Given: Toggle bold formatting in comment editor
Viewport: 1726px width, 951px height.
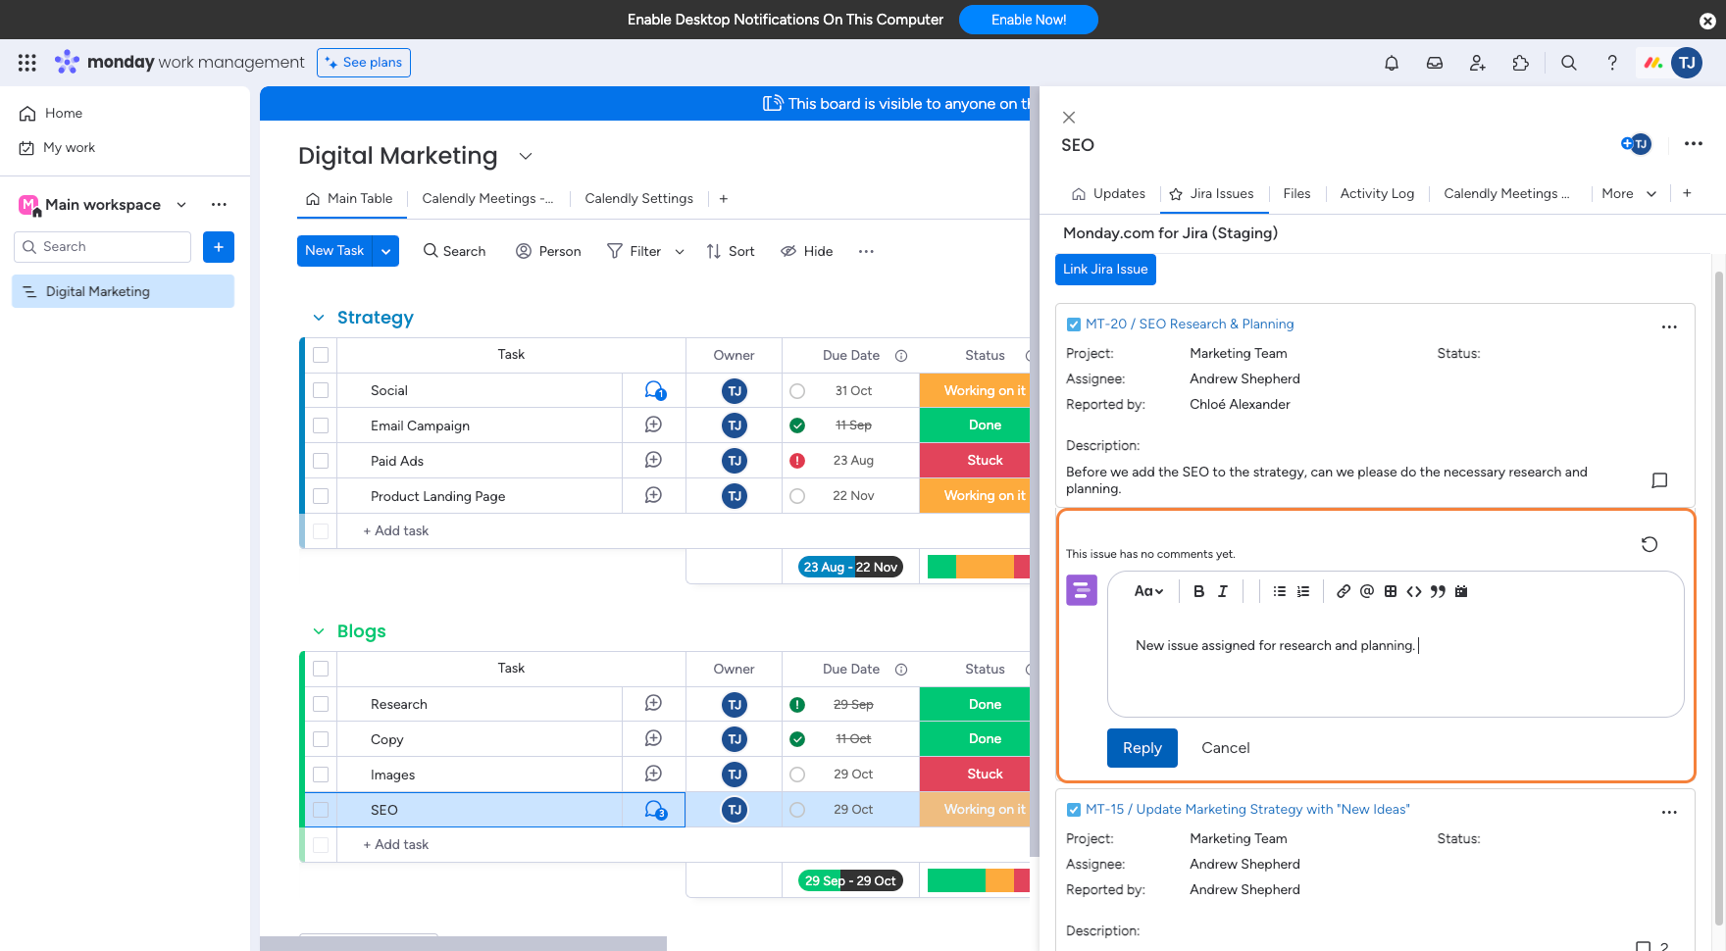Looking at the screenshot, I should (1198, 591).
